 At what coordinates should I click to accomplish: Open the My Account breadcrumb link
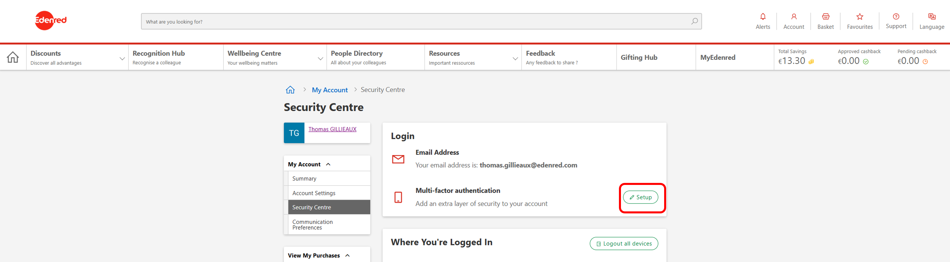pyautogui.click(x=330, y=90)
